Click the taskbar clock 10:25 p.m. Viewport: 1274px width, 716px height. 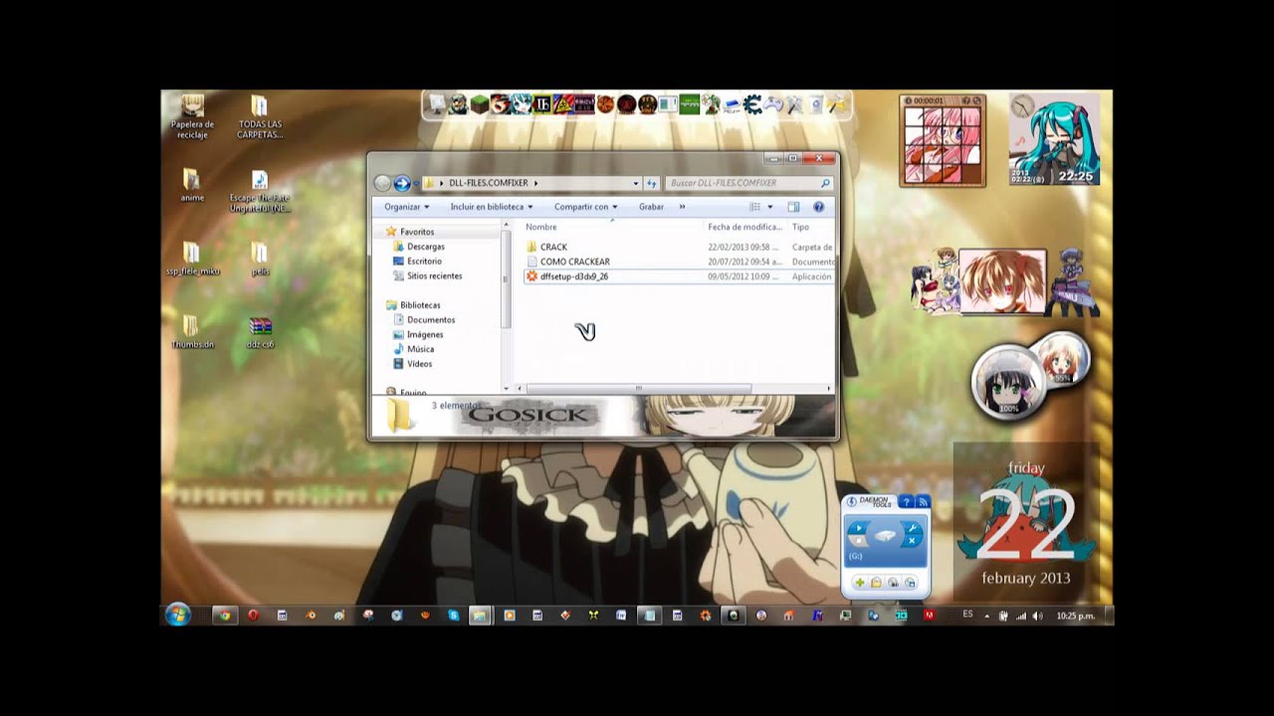1076,616
